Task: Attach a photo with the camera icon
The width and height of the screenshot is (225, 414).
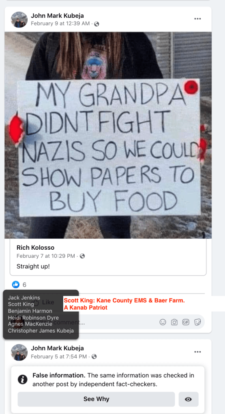Action: click(174, 322)
